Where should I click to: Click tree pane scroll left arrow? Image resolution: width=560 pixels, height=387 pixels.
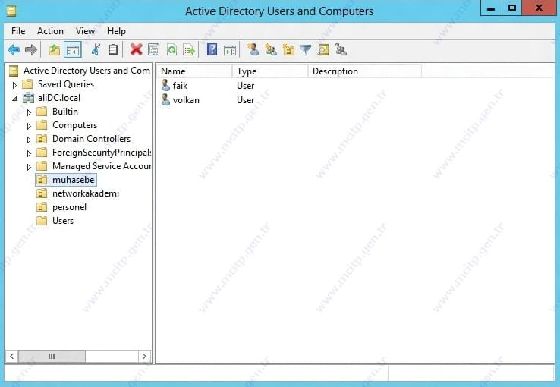[x=12, y=356]
